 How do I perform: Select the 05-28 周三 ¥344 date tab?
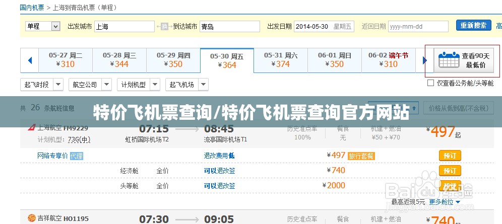click(x=119, y=60)
